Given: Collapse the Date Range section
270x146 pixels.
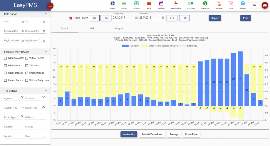Looking at the screenshot, I should 46,14.
